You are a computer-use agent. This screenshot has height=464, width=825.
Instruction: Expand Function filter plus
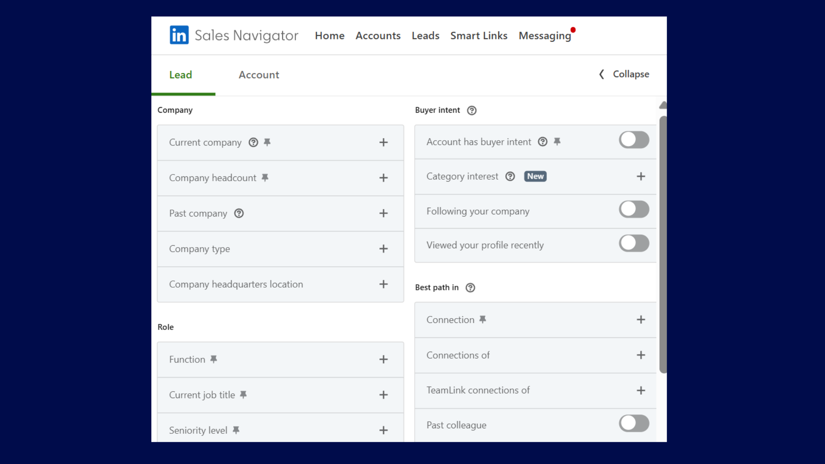(383, 359)
